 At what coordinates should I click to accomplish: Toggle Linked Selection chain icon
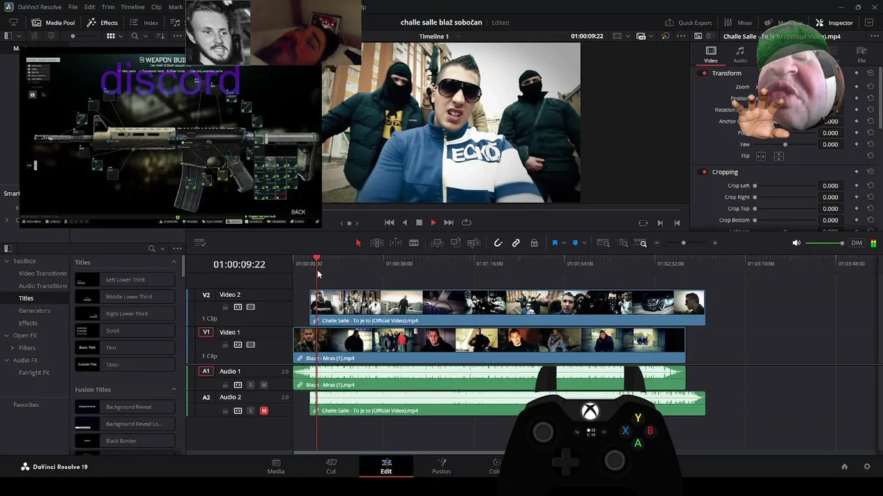[x=516, y=243]
